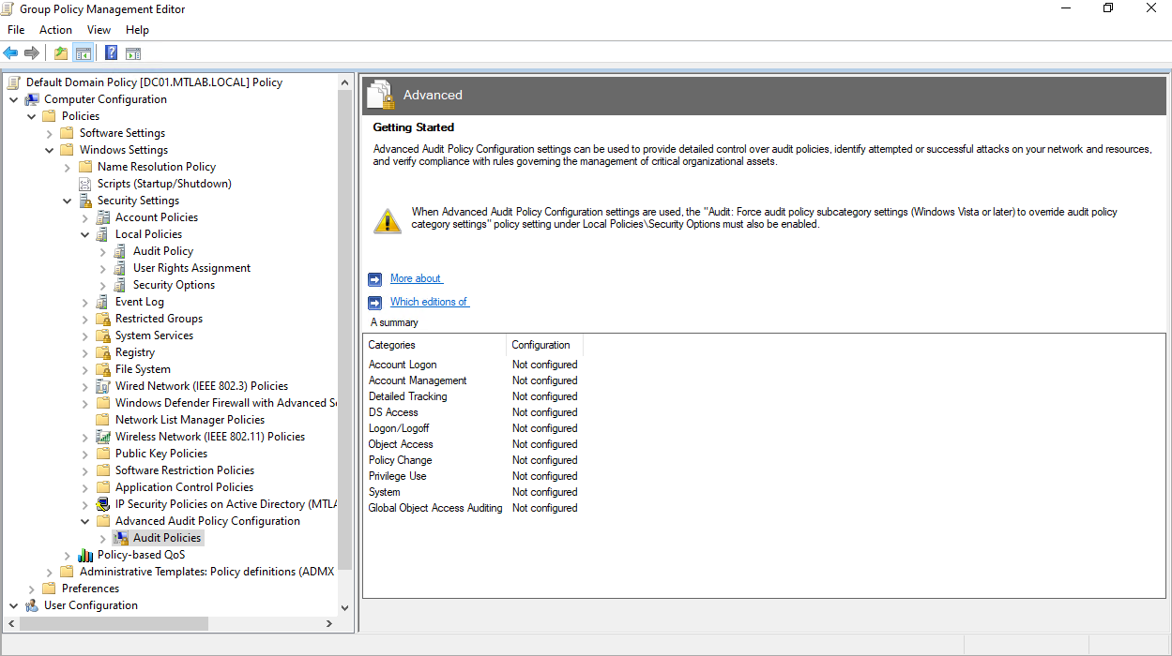The width and height of the screenshot is (1172, 656).
Task: Click the Audit Policy icon under Local Policies
Action: point(120,251)
